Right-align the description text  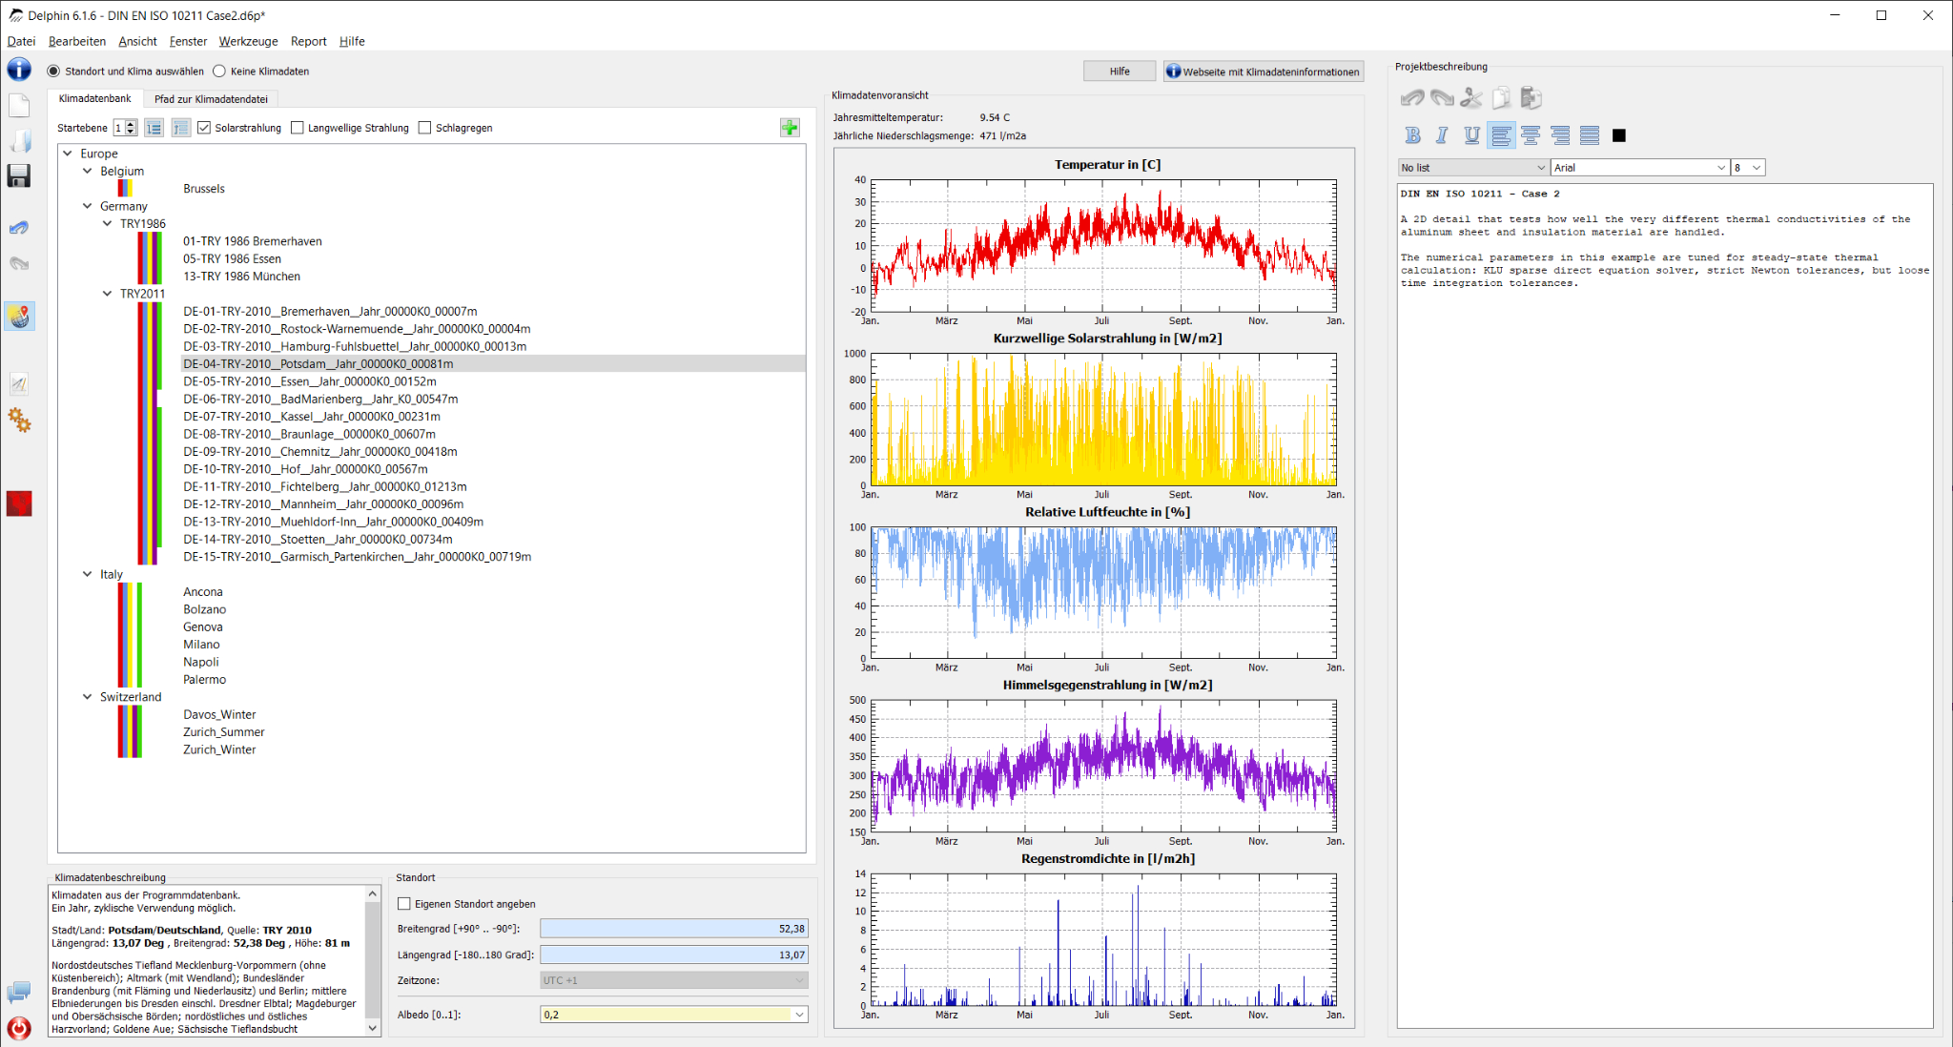coord(1560,135)
